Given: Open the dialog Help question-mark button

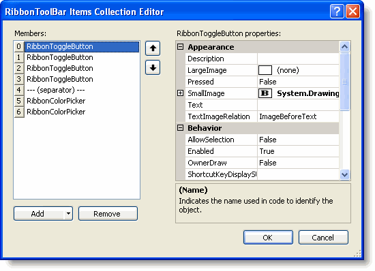Looking at the screenshot, I should click(x=337, y=11).
